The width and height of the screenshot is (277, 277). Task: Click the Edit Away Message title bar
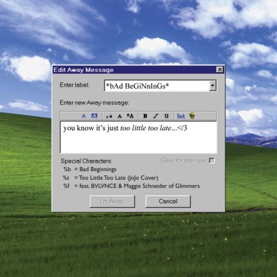pos(138,70)
